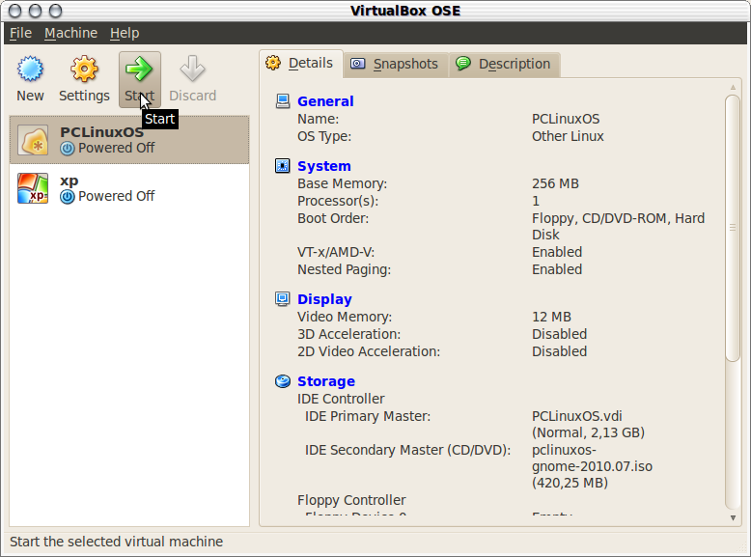Click the greyed Discard arrow icon
751x557 pixels.
pos(192,69)
